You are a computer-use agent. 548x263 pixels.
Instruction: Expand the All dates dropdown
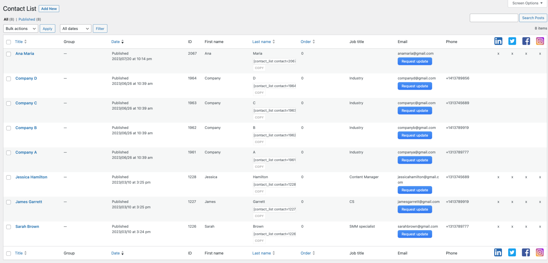[75, 29]
